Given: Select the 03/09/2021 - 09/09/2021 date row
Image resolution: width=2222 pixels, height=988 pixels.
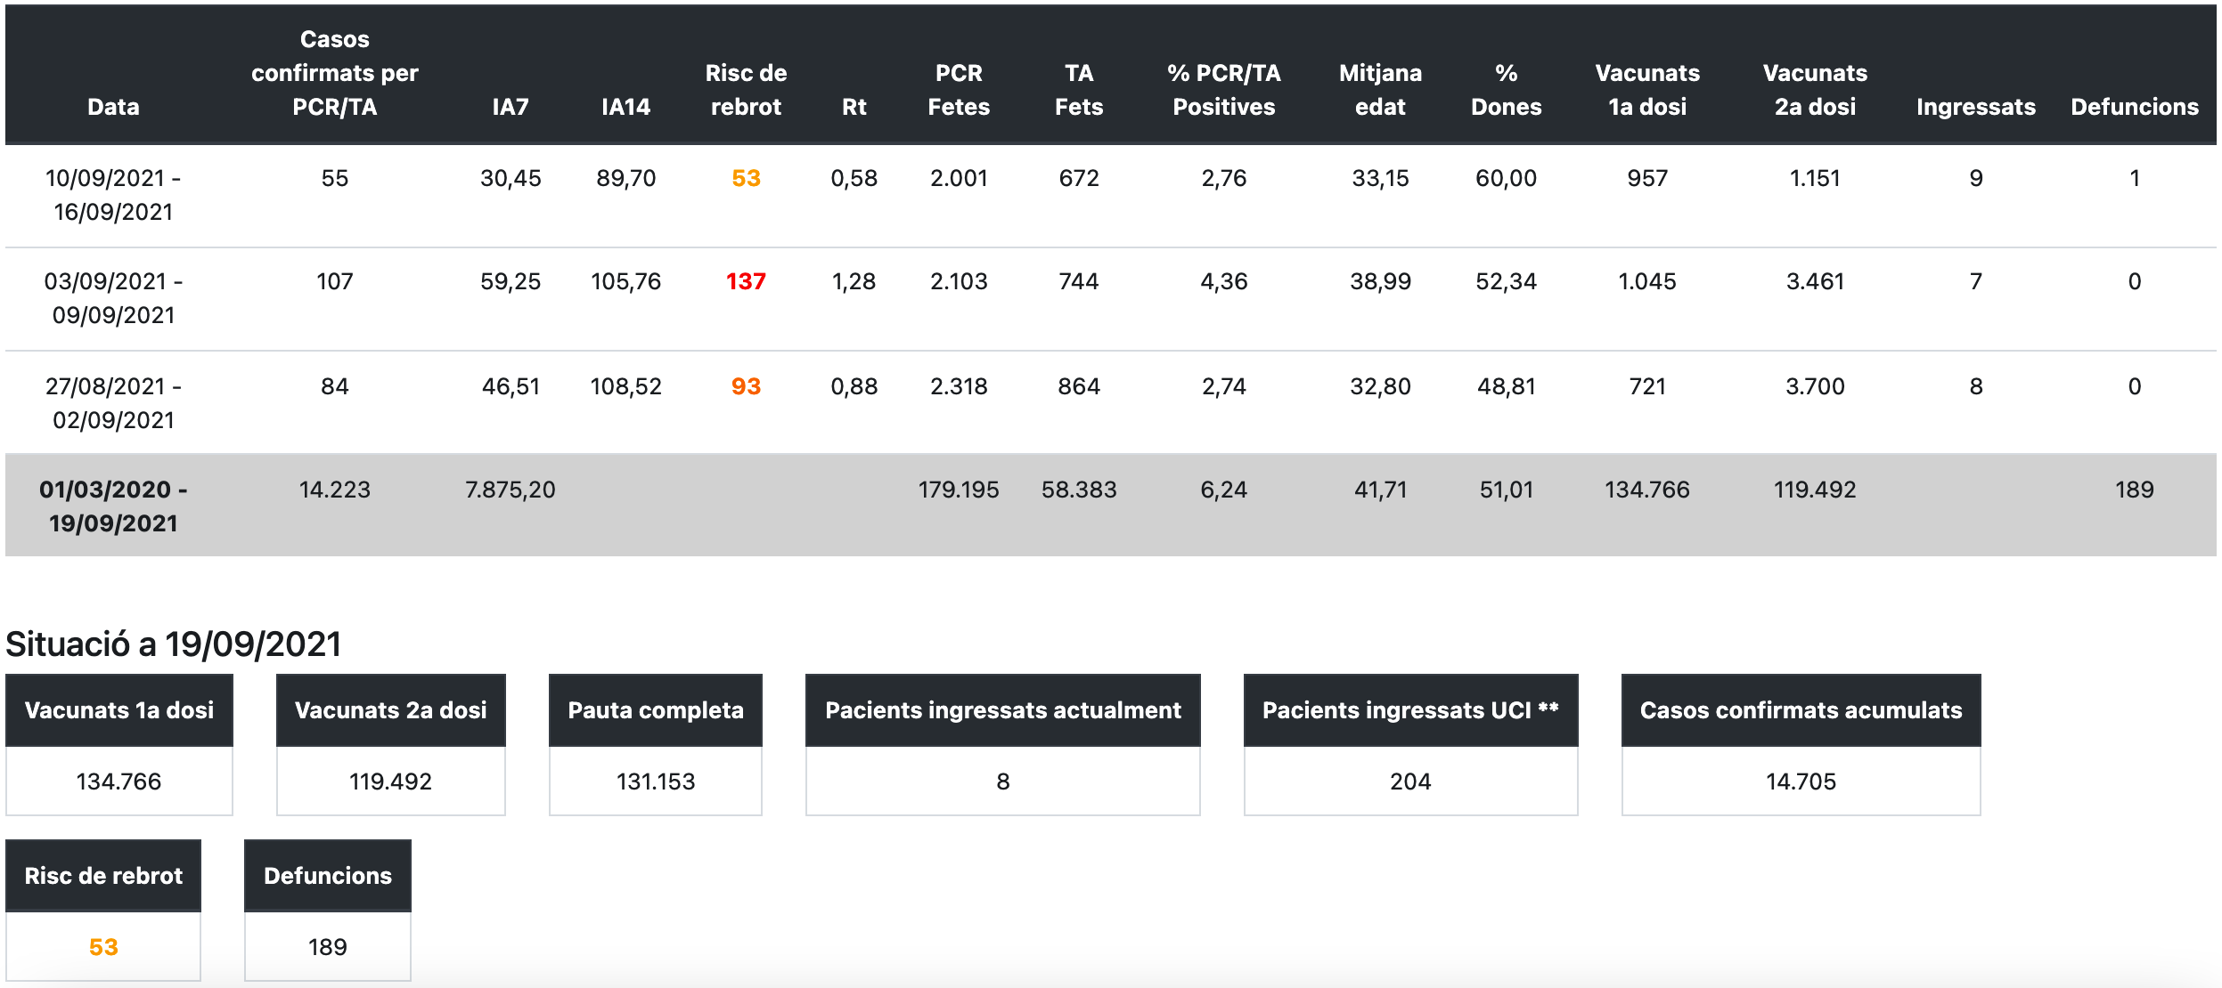Looking at the screenshot, I should click(x=113, y=298).
